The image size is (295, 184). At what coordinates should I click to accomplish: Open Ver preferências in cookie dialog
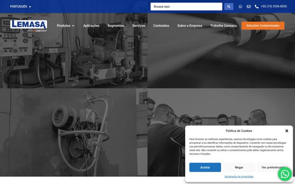click(x=272, y=167)
